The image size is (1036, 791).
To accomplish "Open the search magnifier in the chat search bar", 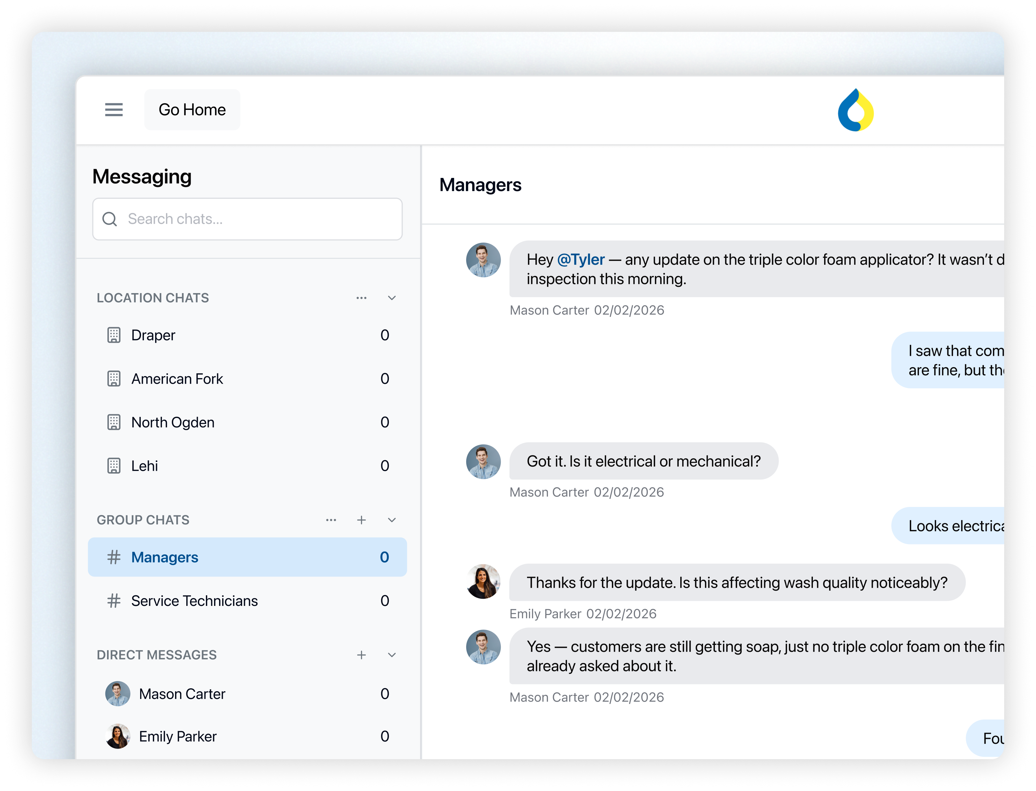I will pyautogui.click(x=110, y=219).
